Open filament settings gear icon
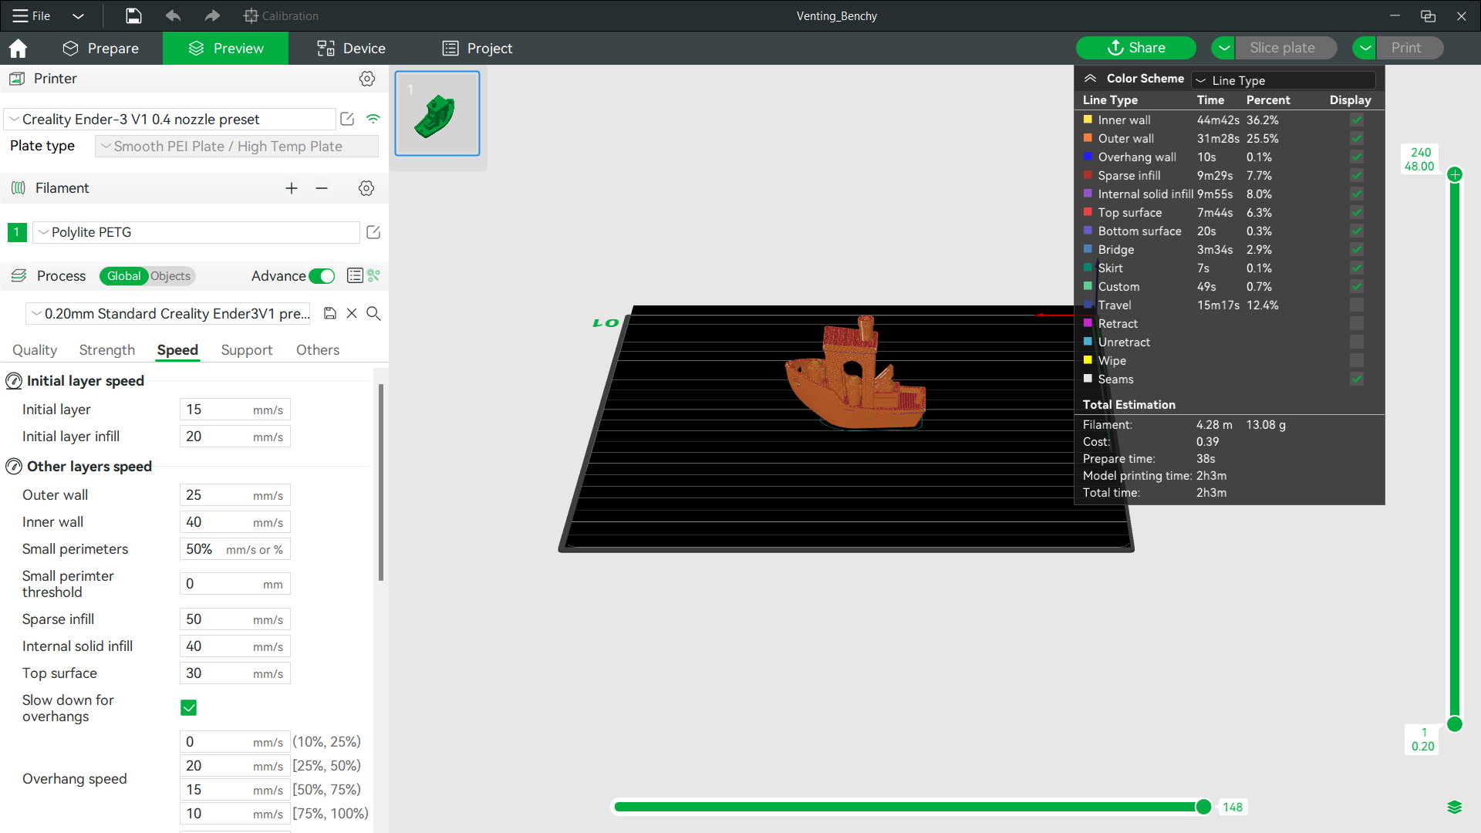Image resolution: width=1481 pixels, height=833 pixels. coord(366,188)
